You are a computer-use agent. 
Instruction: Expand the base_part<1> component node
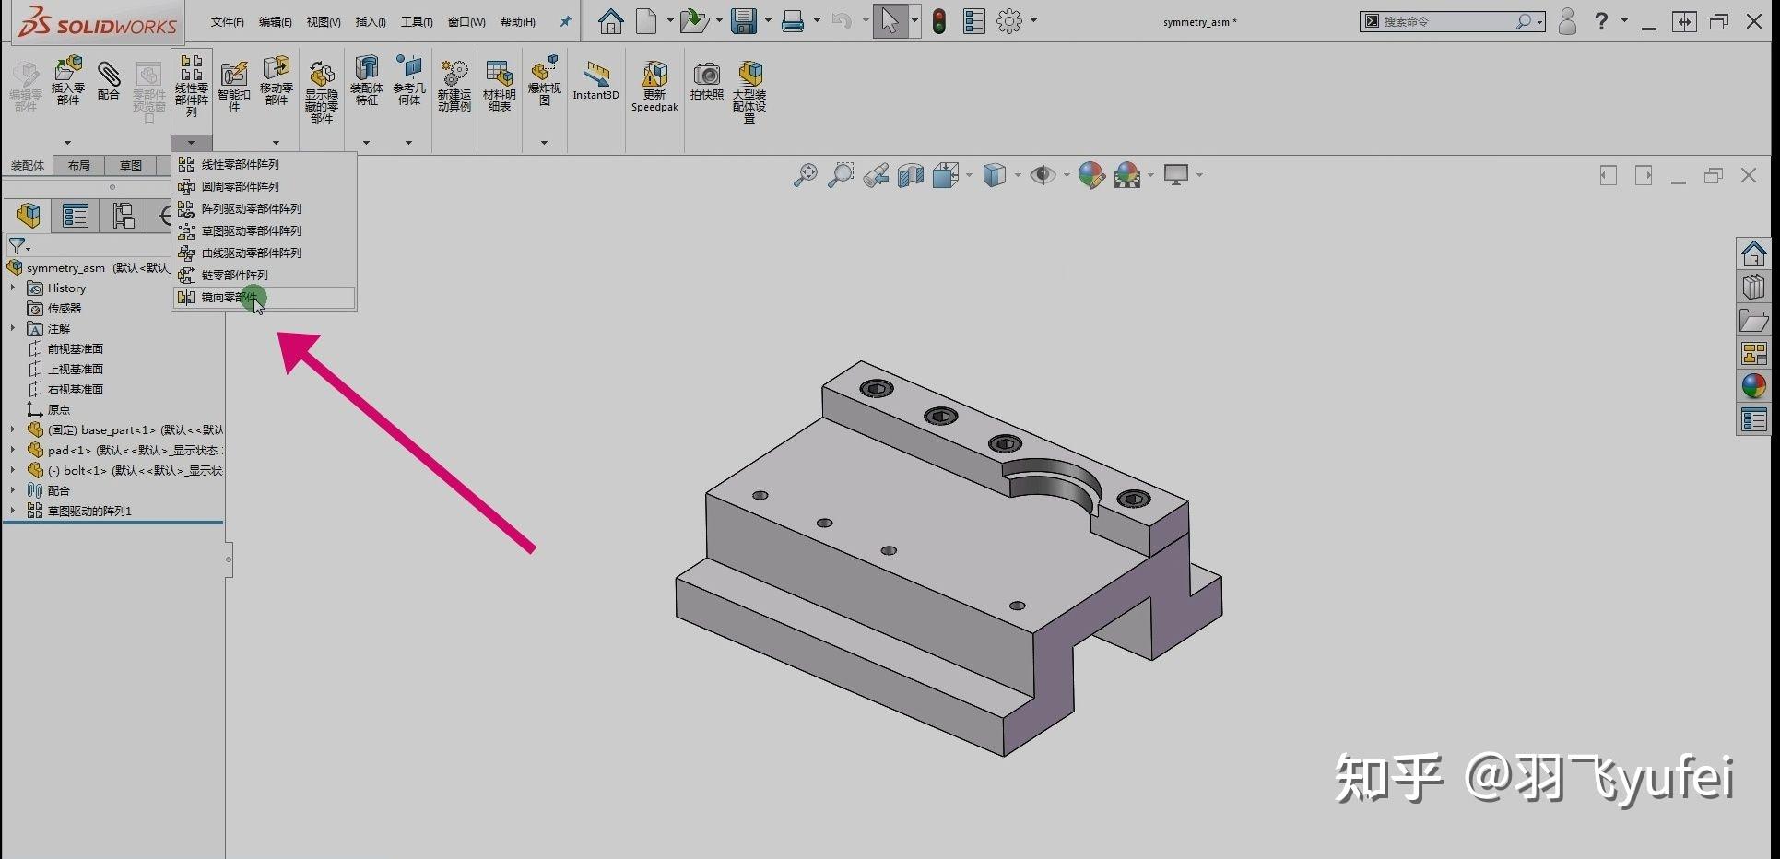(x=12, y=429)
